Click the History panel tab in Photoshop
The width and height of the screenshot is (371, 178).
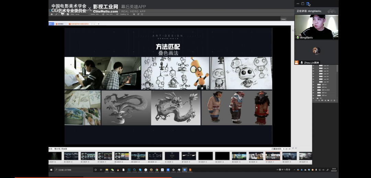[x=284, y=19]
